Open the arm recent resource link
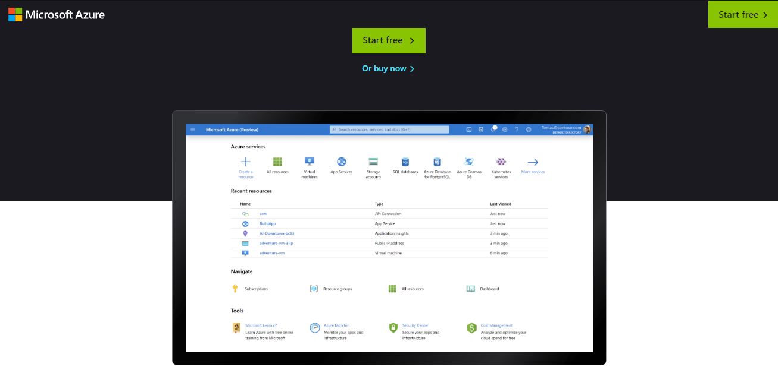 pos(263,214)
